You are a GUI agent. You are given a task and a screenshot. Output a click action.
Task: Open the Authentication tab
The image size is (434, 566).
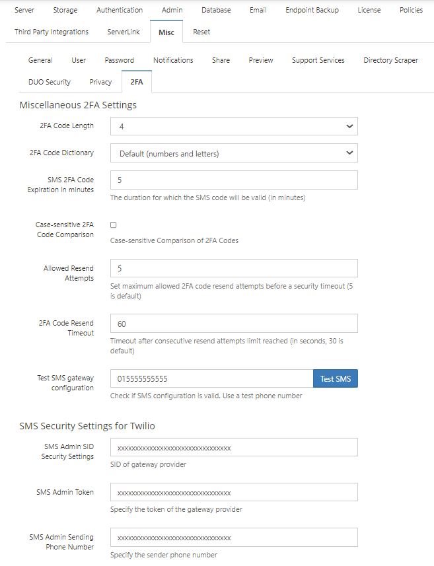point(120,10)
